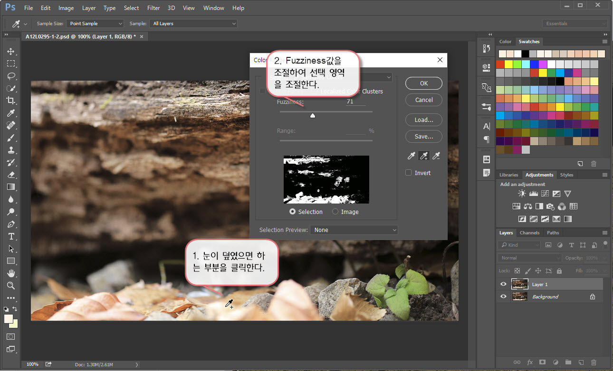Open the Layers panel menu

tap(604, 233)
